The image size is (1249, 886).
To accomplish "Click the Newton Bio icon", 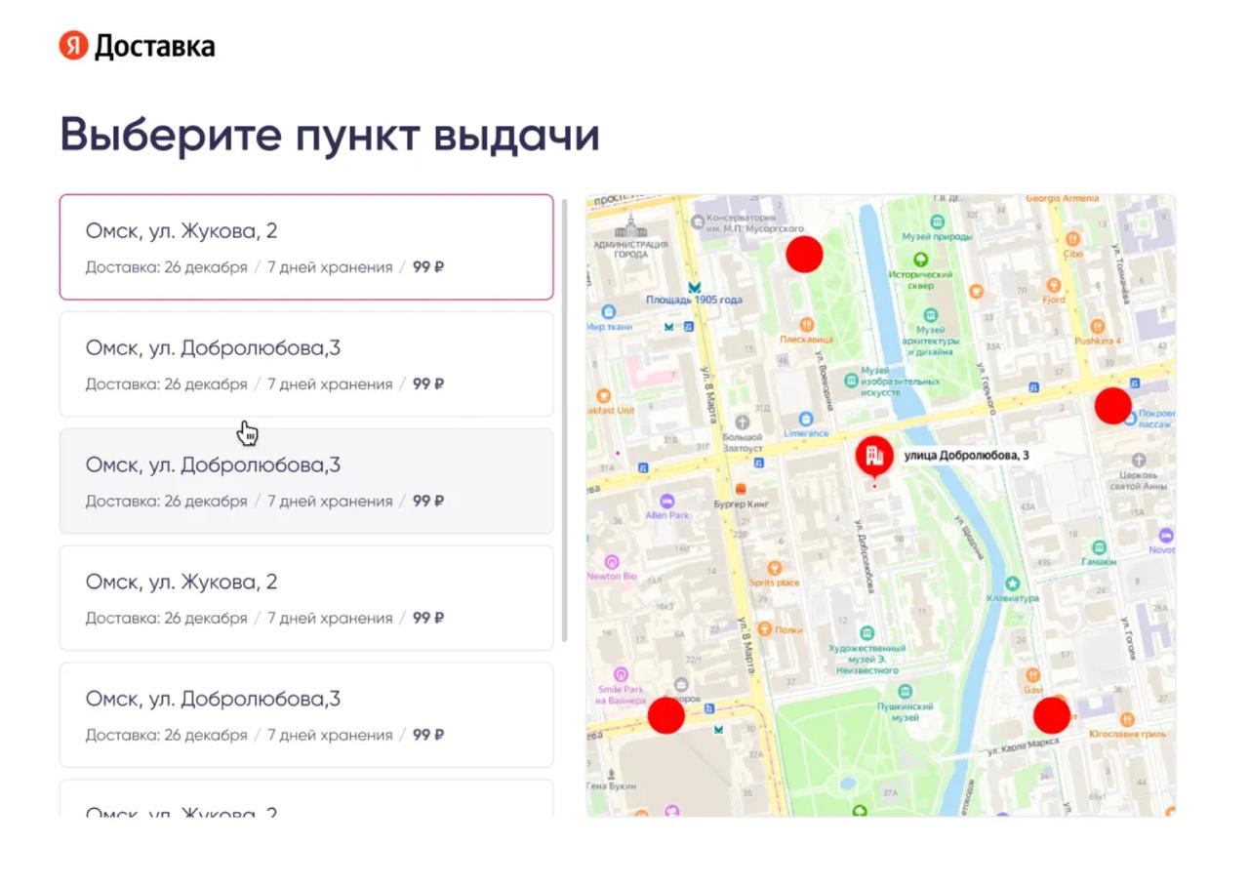I will [x=612, y=562].
